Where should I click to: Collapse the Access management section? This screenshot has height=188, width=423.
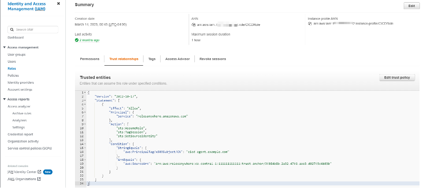[x=4, y=47]
